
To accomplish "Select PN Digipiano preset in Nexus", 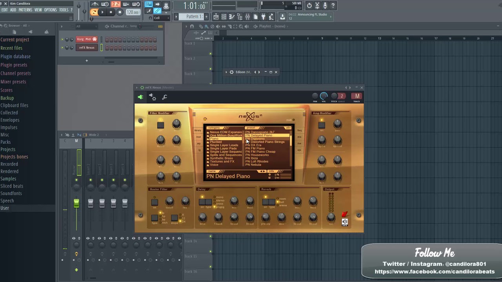I will tap(255, 139).
